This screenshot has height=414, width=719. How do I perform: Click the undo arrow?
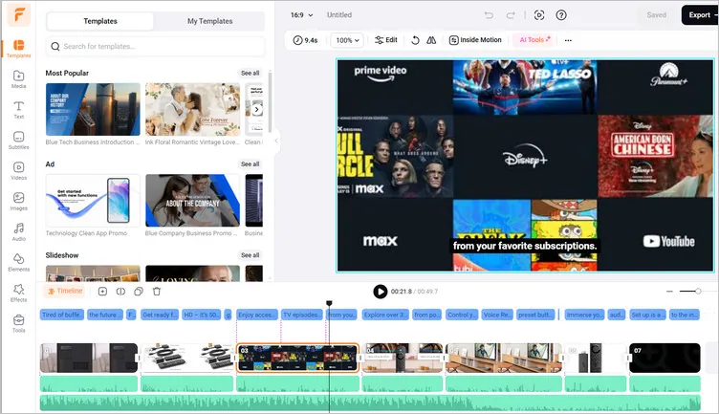coord(489,15)
